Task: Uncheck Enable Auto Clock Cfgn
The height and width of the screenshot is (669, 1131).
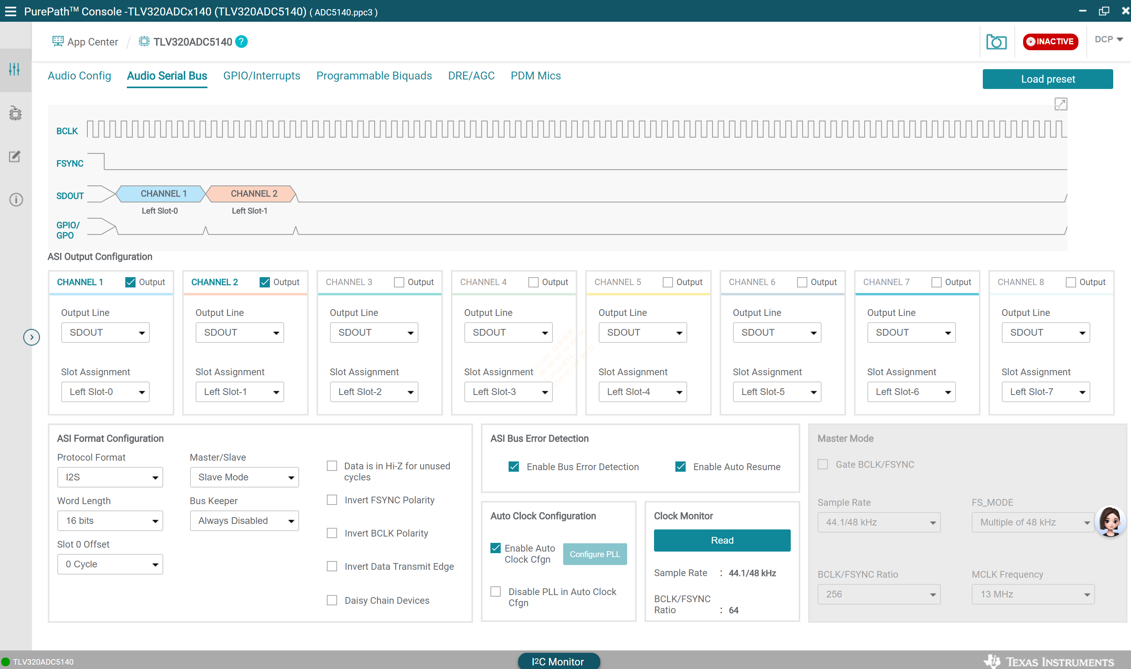Action: (496, 548)
